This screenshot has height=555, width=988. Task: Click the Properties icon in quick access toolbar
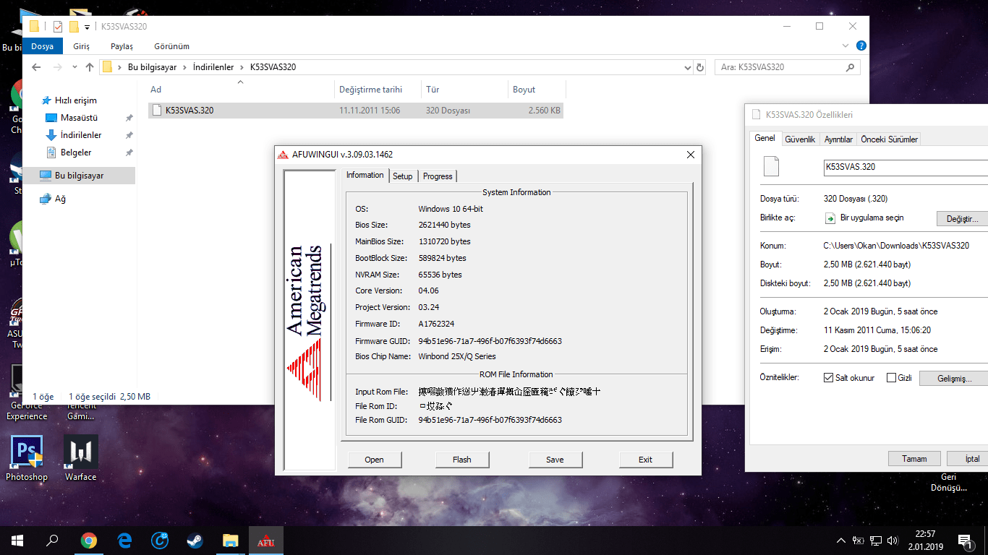[58, 27]
